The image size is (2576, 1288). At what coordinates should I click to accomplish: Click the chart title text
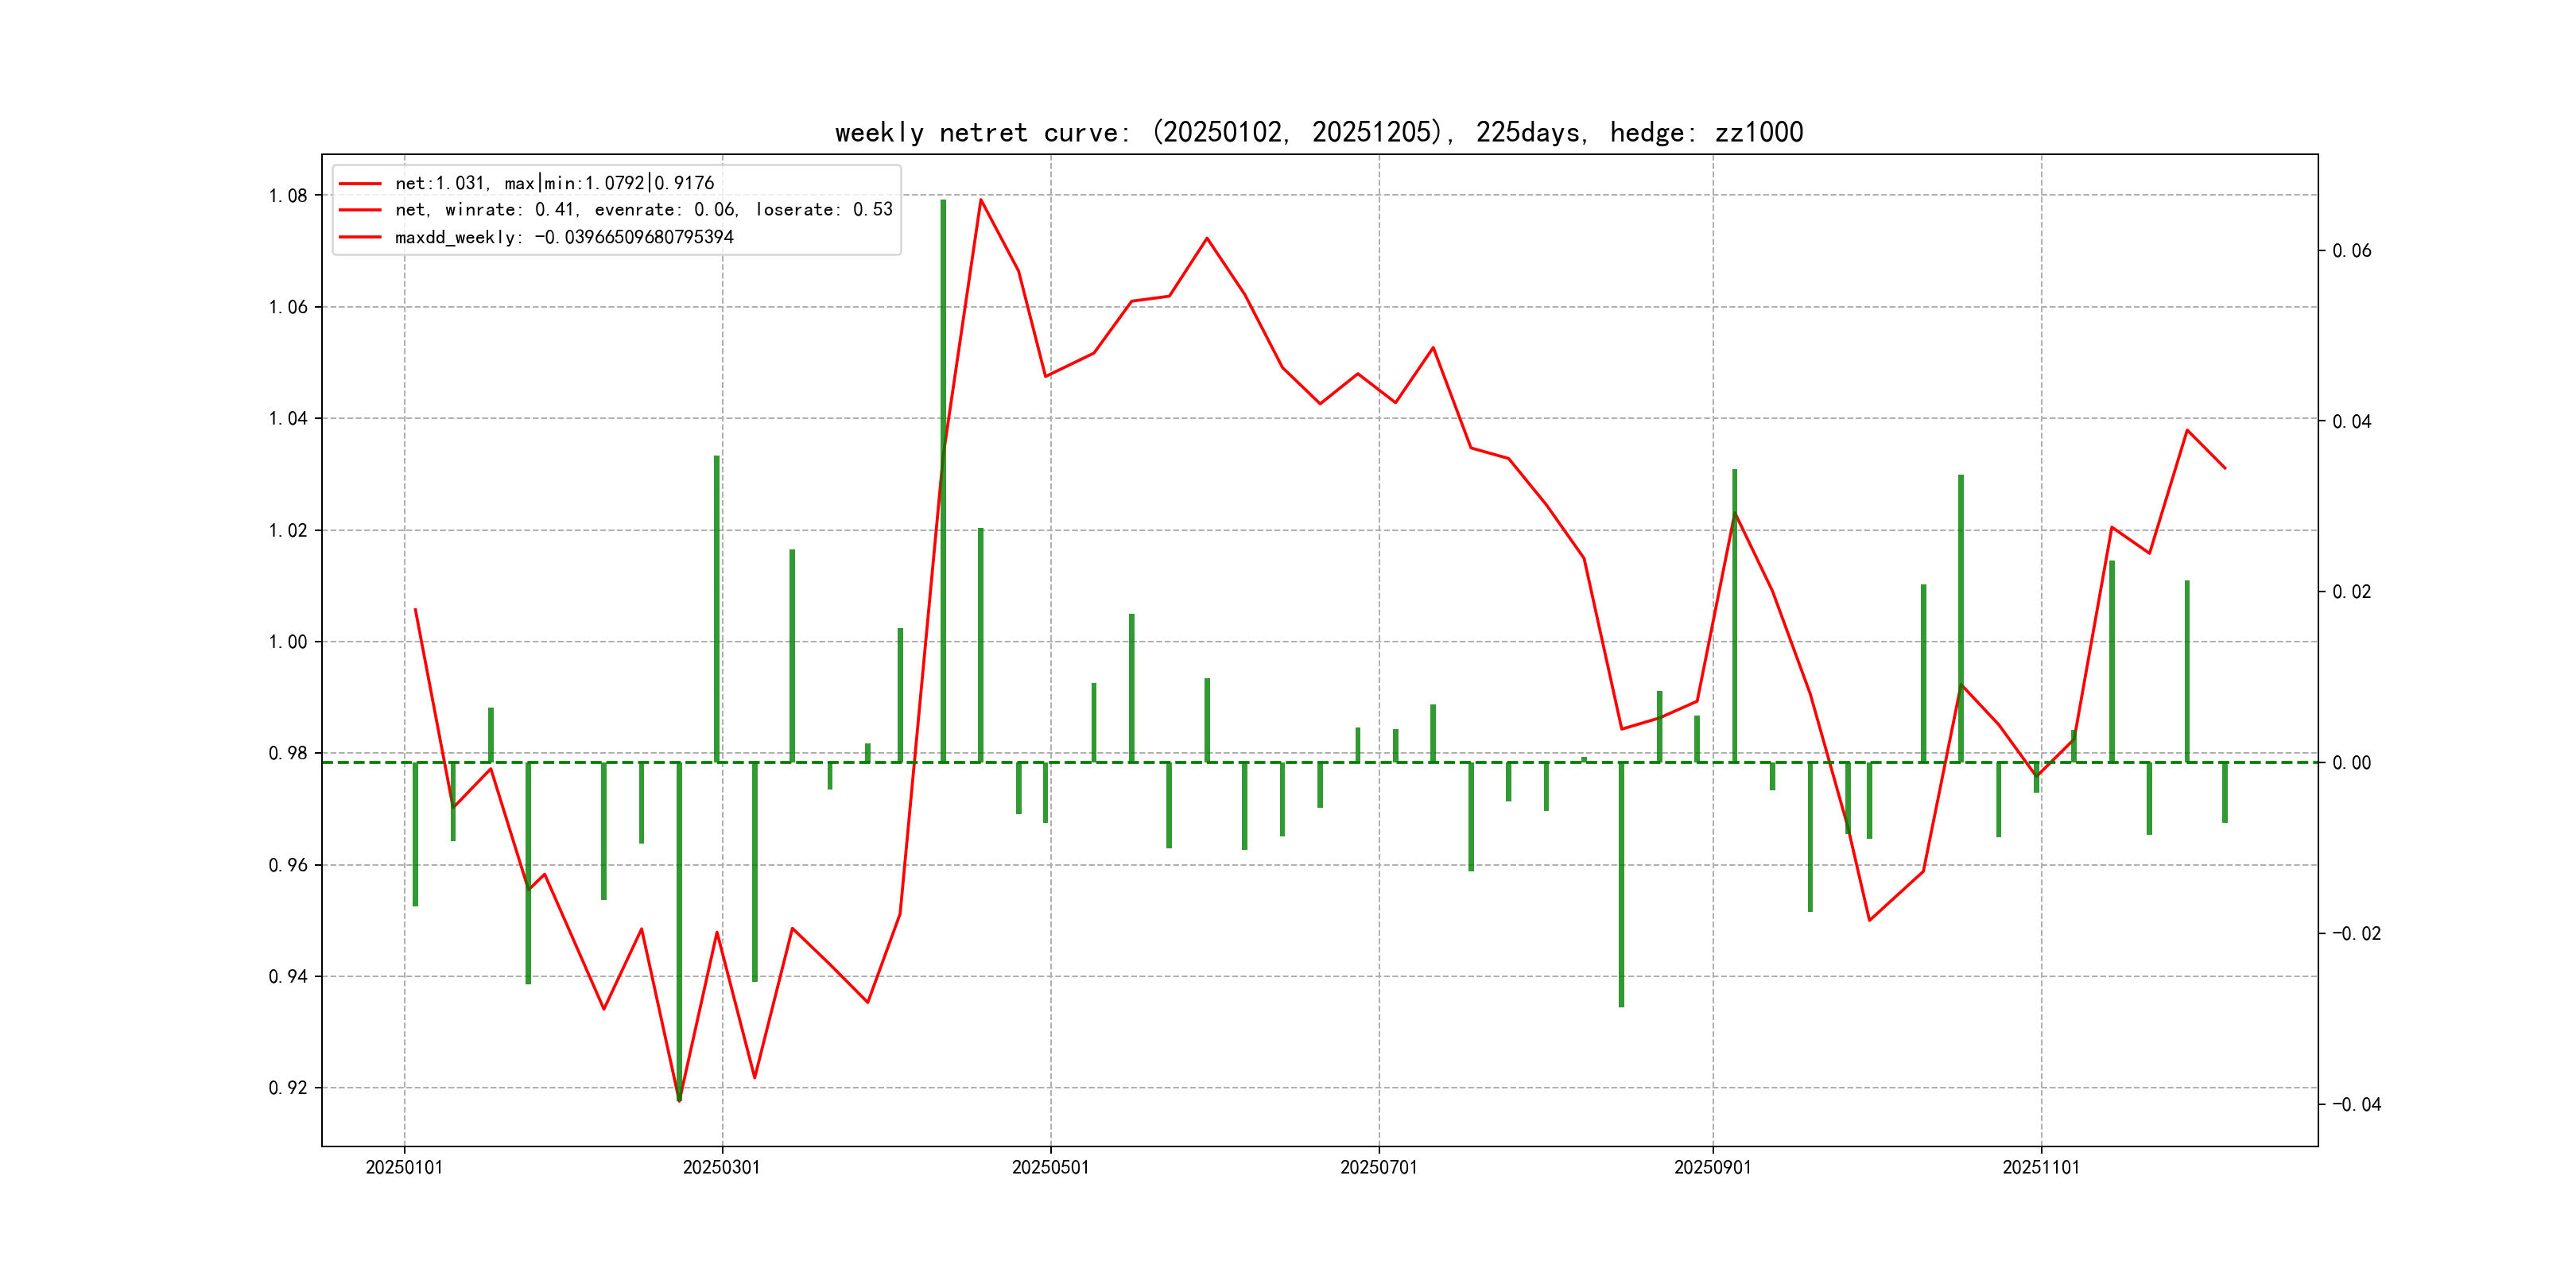tap(1318, 132)
